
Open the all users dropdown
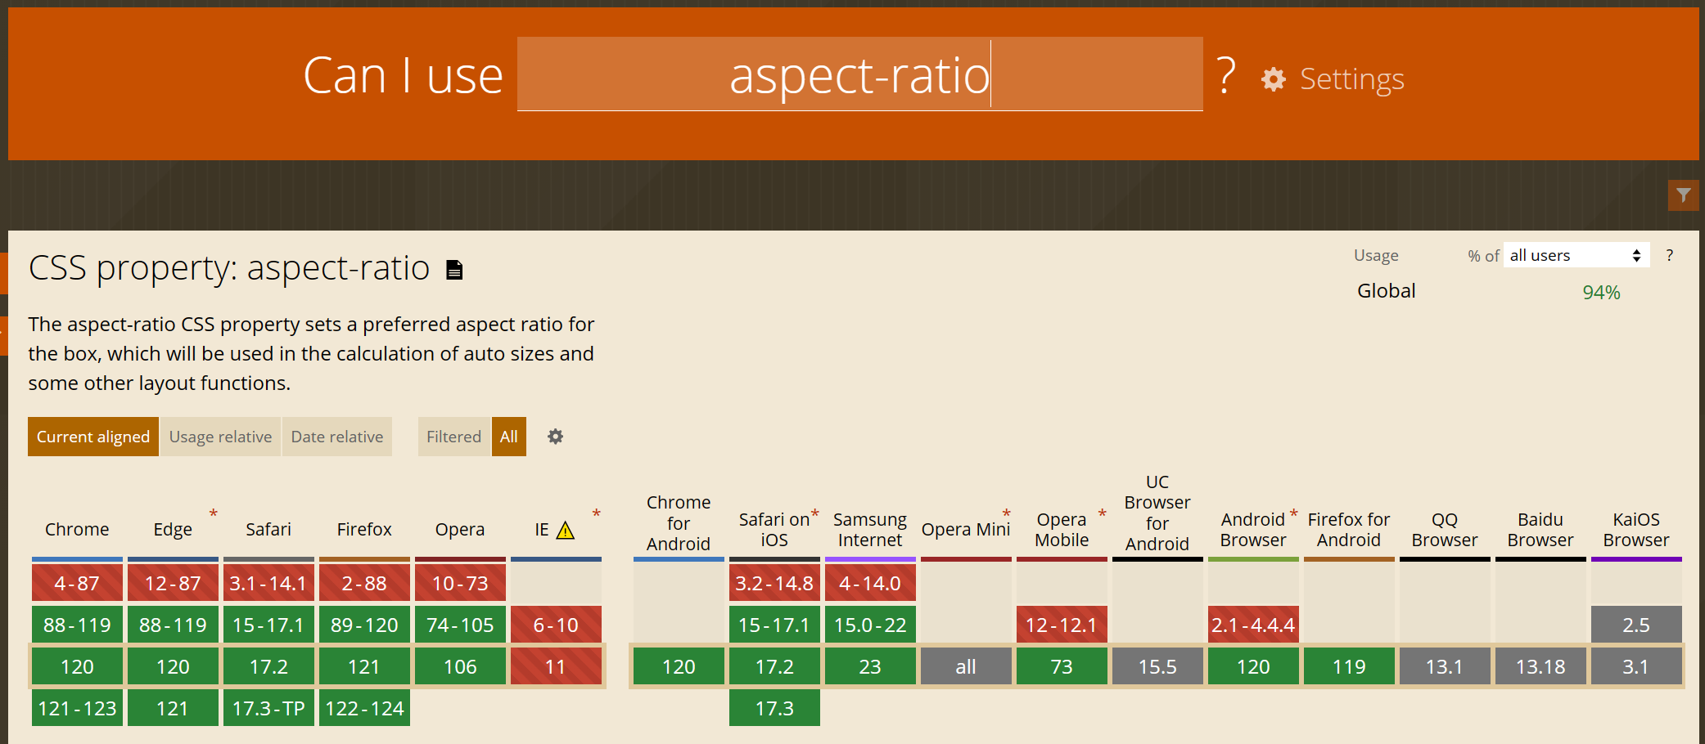click(x=1576, y=255)
